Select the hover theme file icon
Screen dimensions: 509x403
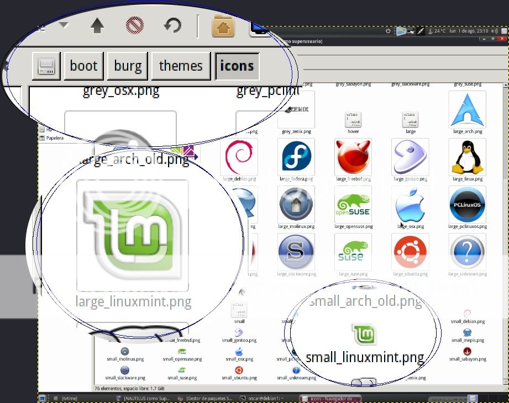pyautogui.click(x=353, y=120)
